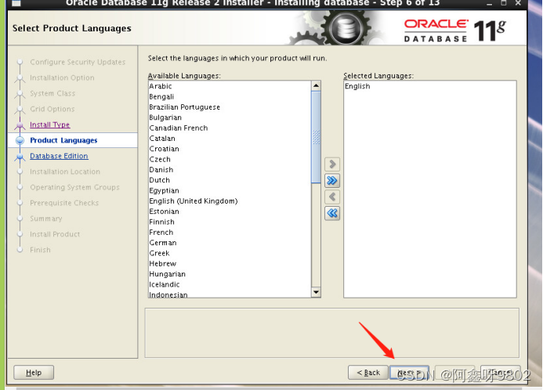Open the Install Type step link

tap(50, 125)
